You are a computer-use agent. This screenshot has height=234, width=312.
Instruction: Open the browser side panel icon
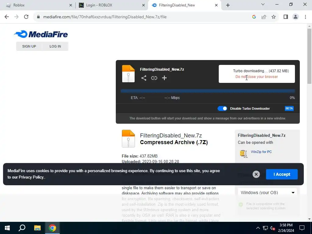click(x=286, y=17)
